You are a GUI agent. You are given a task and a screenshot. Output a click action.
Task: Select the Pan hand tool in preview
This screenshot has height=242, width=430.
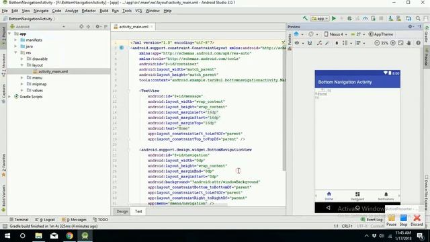[x=408, y=43]
